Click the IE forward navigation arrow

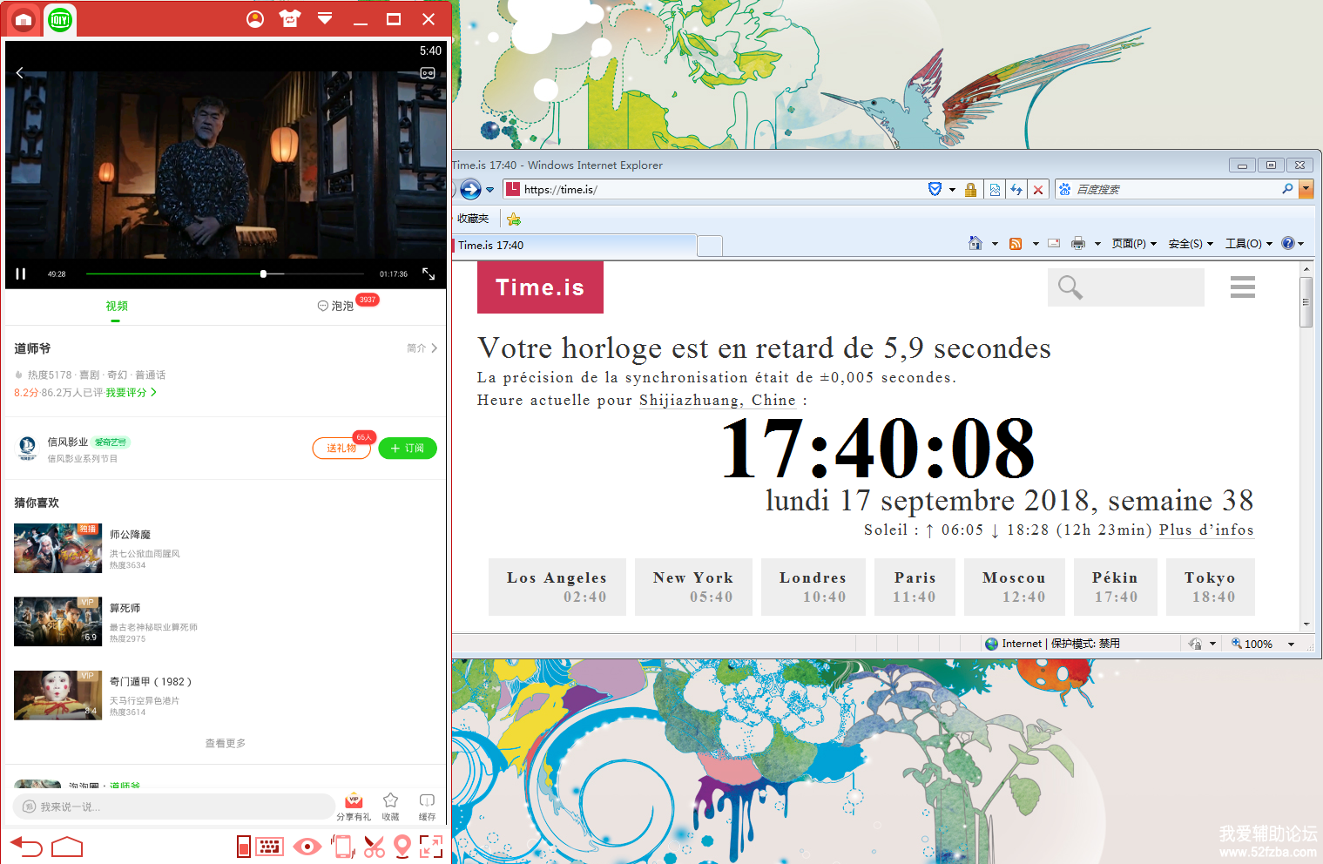point(470,189)
